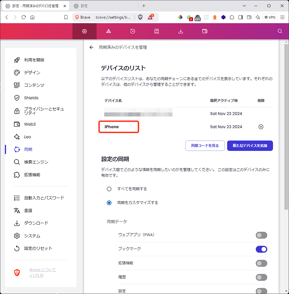
Task: Click the 新たなデバイスを追加 button
Action: click(x=250, y=146)
